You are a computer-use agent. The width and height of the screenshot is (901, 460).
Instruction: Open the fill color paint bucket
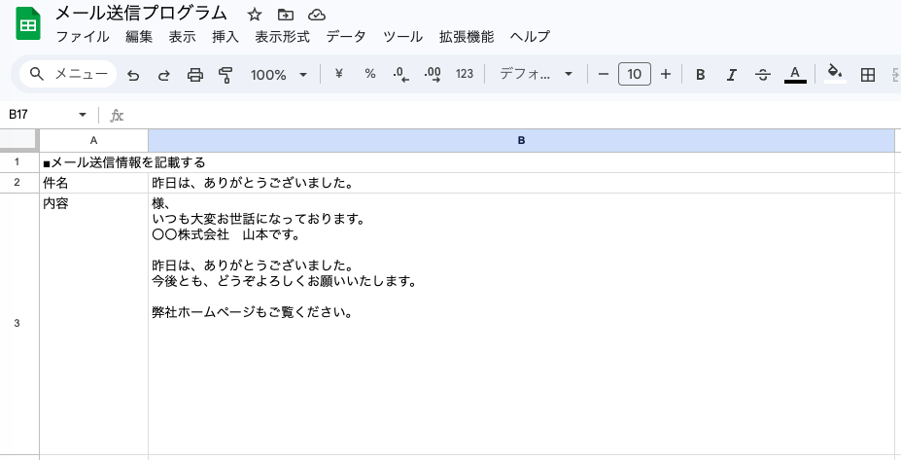coord(834,73)
